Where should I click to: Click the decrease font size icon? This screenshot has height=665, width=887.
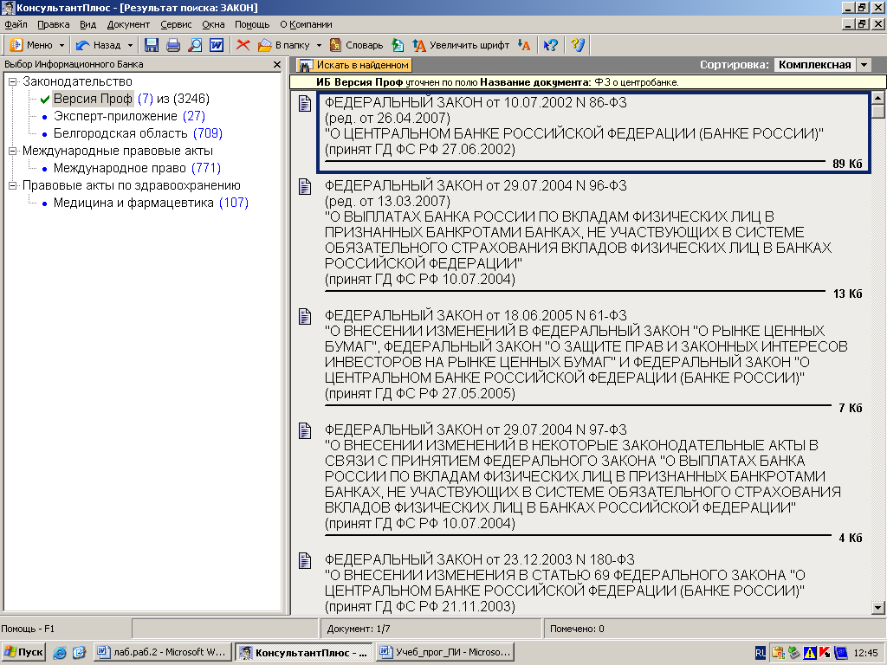coord(524,45)
